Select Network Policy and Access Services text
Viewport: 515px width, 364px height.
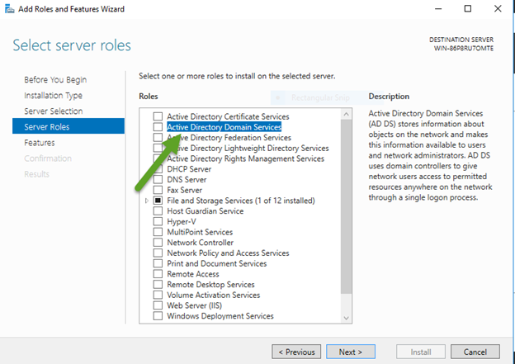229,253
